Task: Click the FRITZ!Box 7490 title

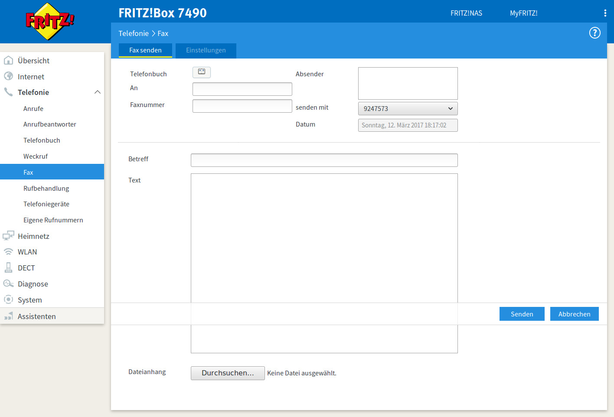Action: [x=163, y=13]
